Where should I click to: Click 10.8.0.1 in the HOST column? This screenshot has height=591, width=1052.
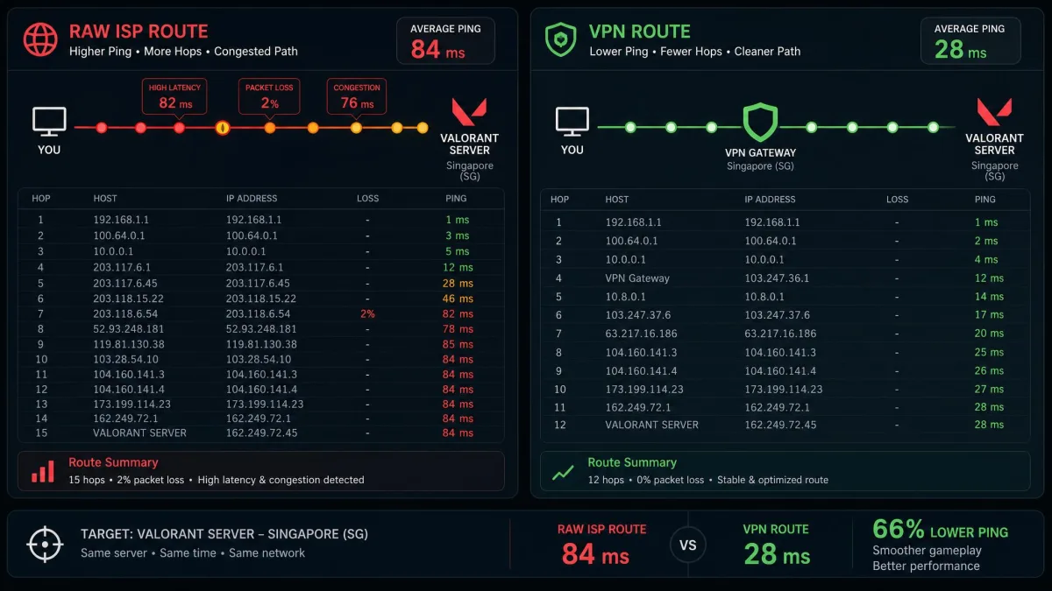click(622, 297)
